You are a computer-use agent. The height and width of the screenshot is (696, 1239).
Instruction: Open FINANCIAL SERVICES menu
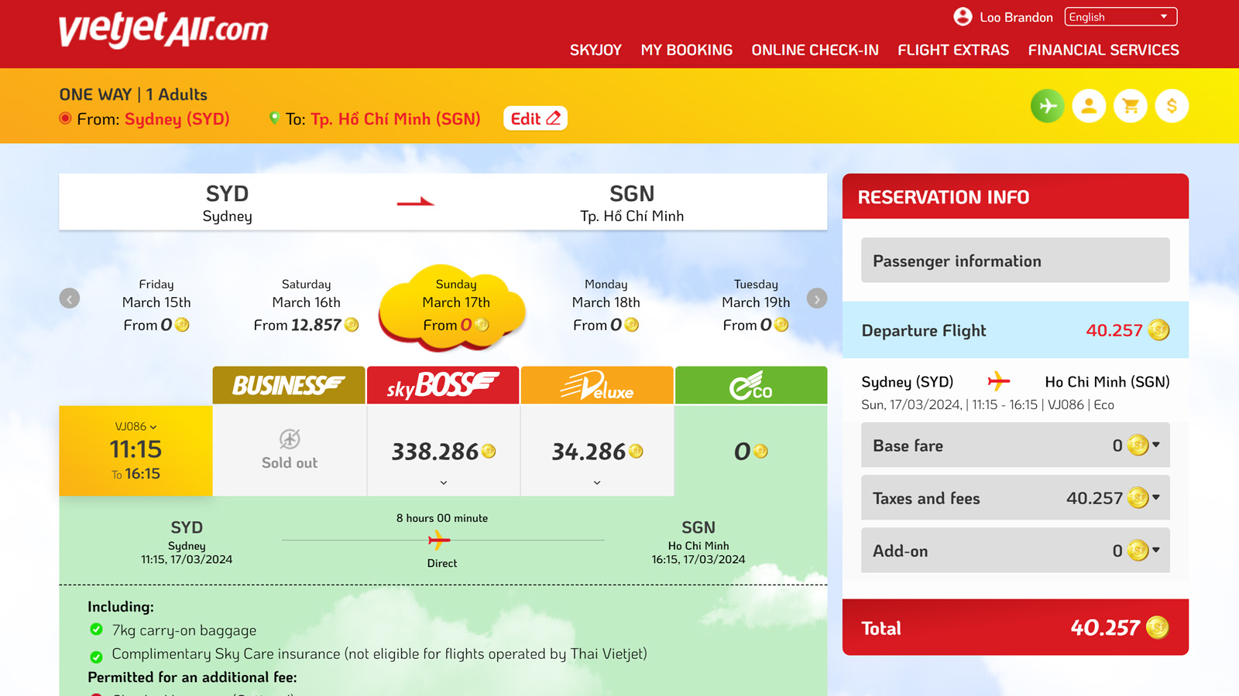[x=1103, y=50]
